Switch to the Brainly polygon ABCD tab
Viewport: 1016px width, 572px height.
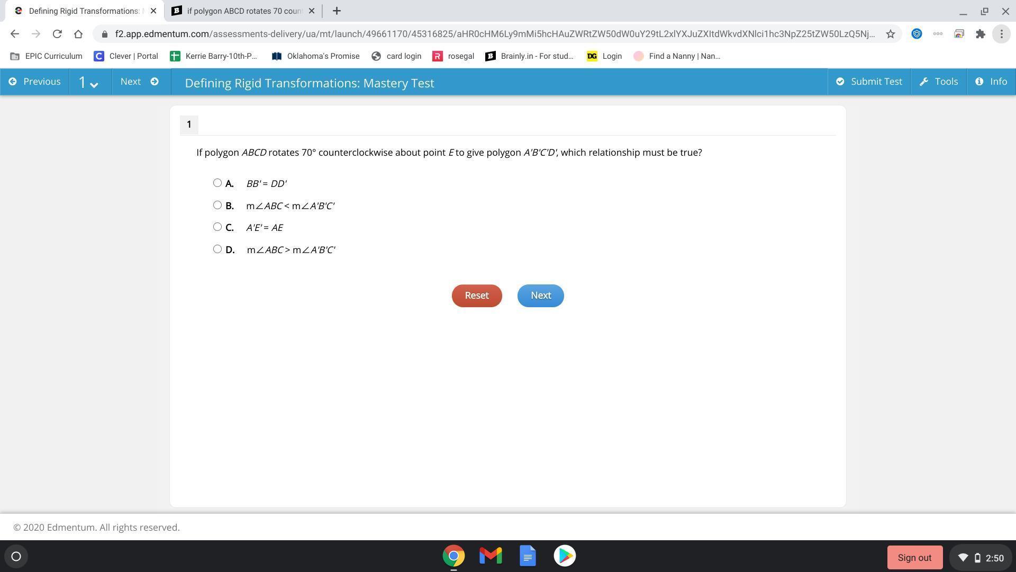tap(243, 11)
